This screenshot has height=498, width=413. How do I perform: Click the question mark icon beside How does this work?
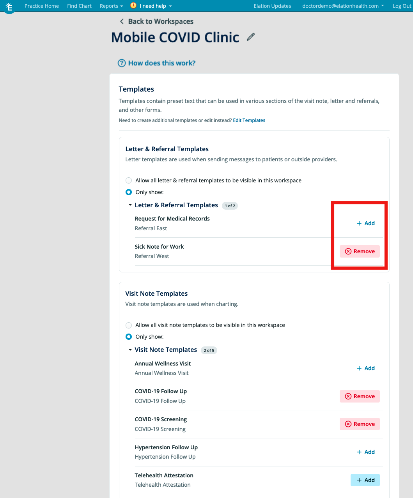121,63
